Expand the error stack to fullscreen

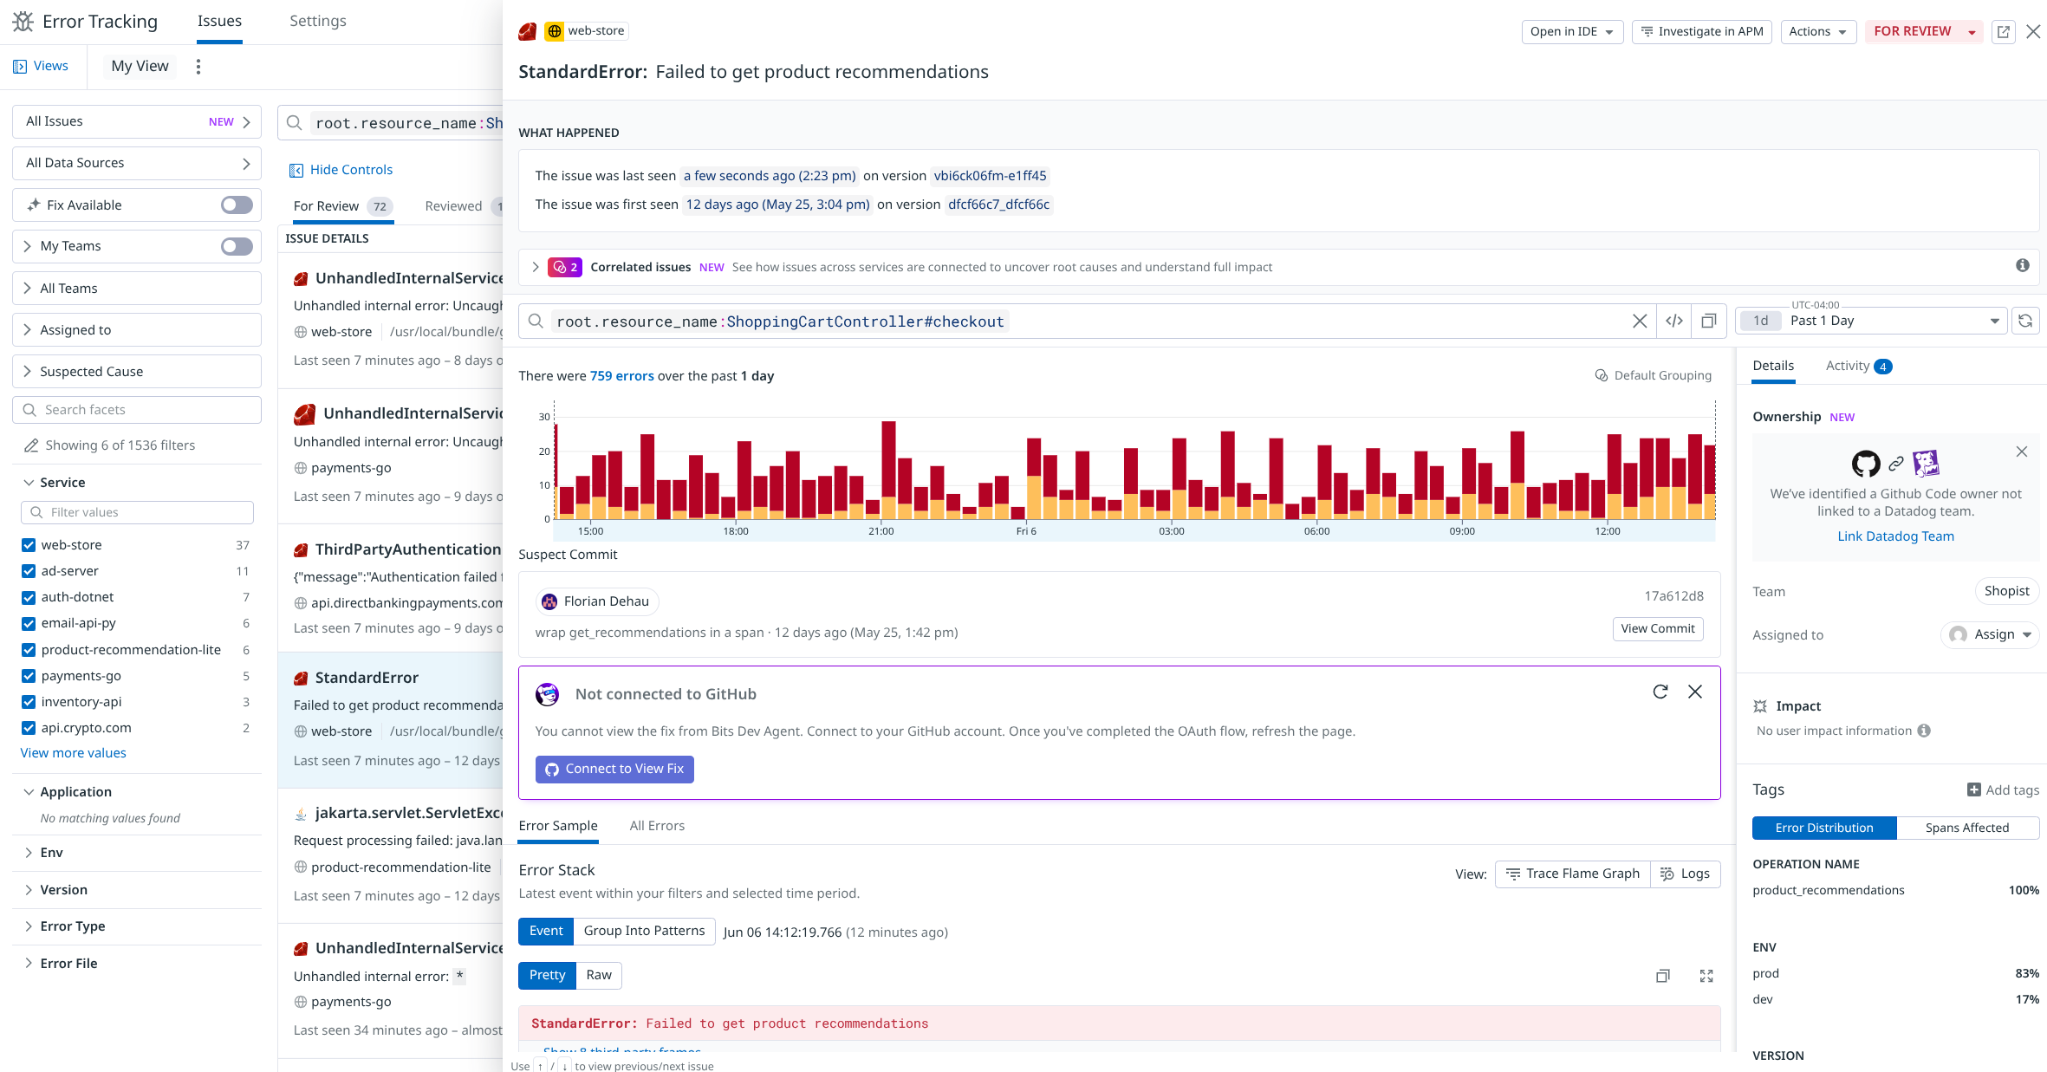click(x=1706, y=976)
